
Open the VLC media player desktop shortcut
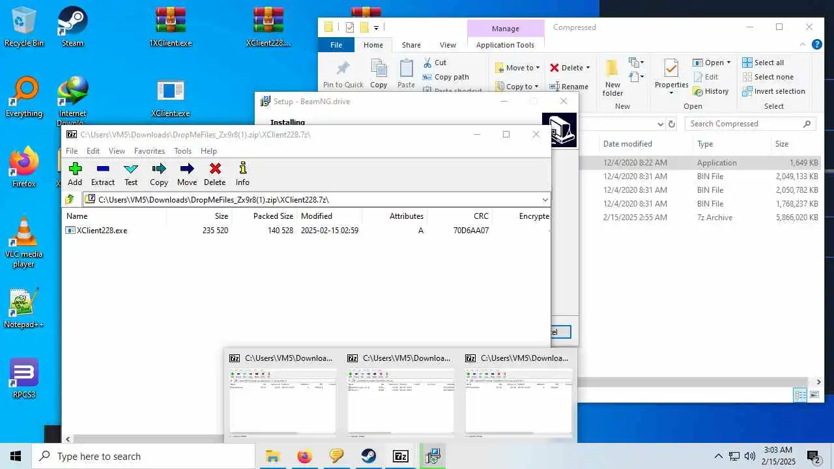pyautogui.click(x=24, y=242)
